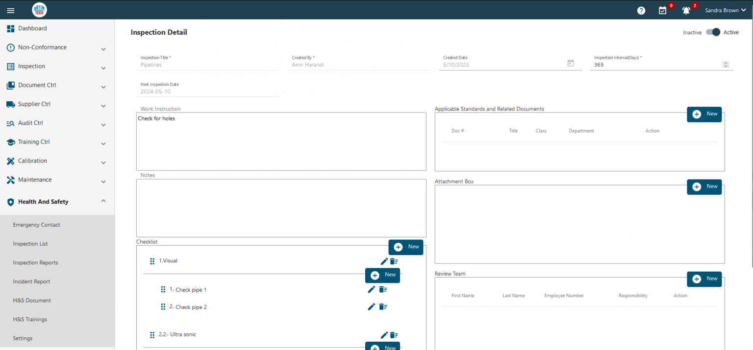
Task: Increase Inspection Interval with the stepper arrow
Action: 725,62
